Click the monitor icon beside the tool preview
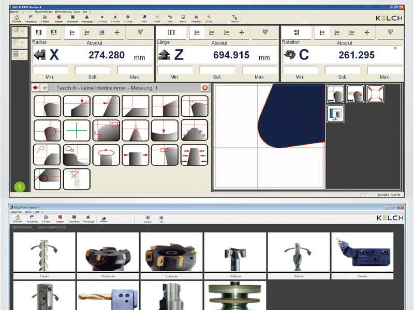 point(335,114)
